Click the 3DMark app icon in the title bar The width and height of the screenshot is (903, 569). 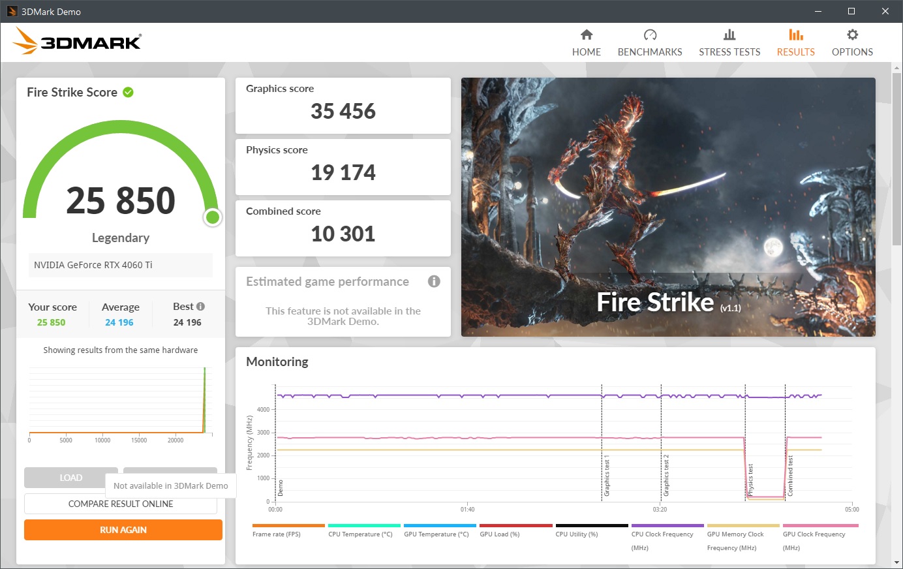coord(12,11)
